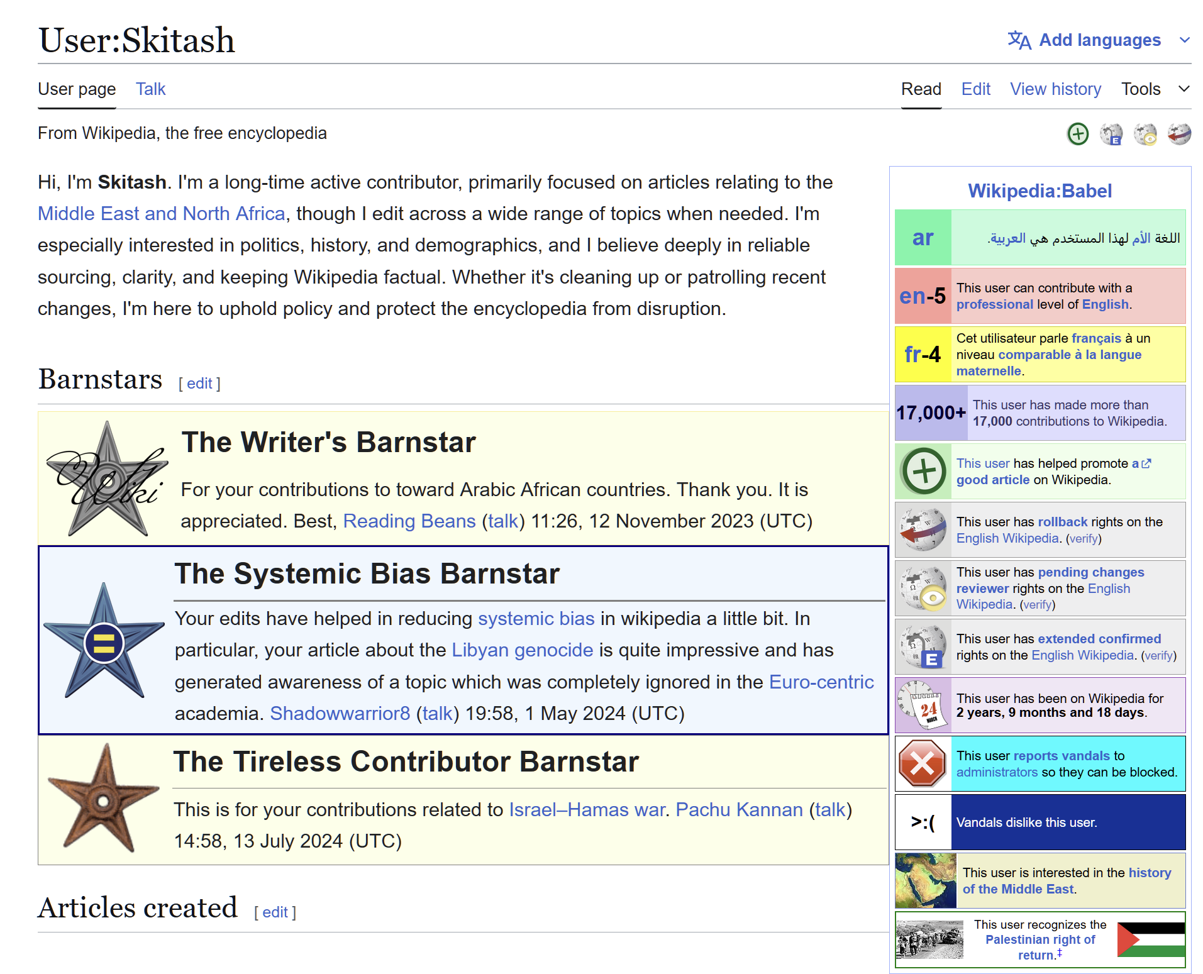Expand the Tools menu chevron

tap(1184, 89)
